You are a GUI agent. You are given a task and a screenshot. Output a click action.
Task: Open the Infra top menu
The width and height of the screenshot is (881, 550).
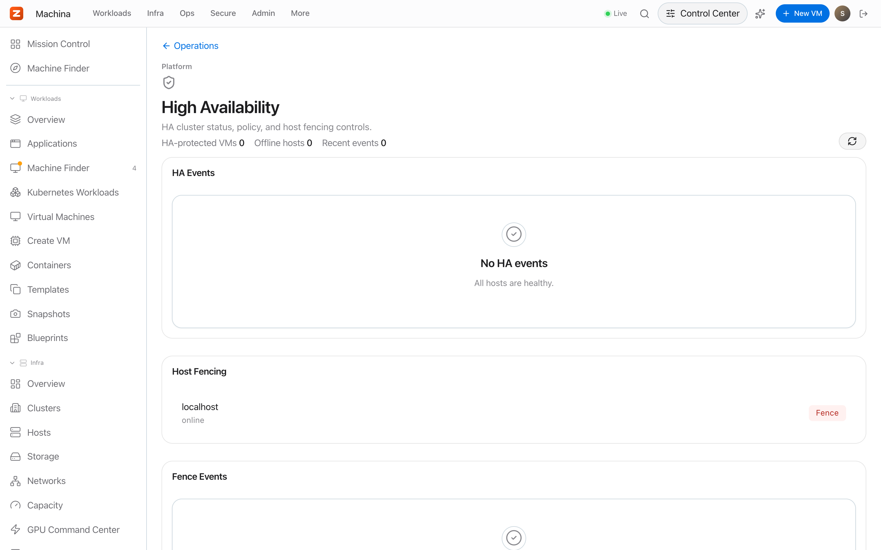click(x=155, y=13)
